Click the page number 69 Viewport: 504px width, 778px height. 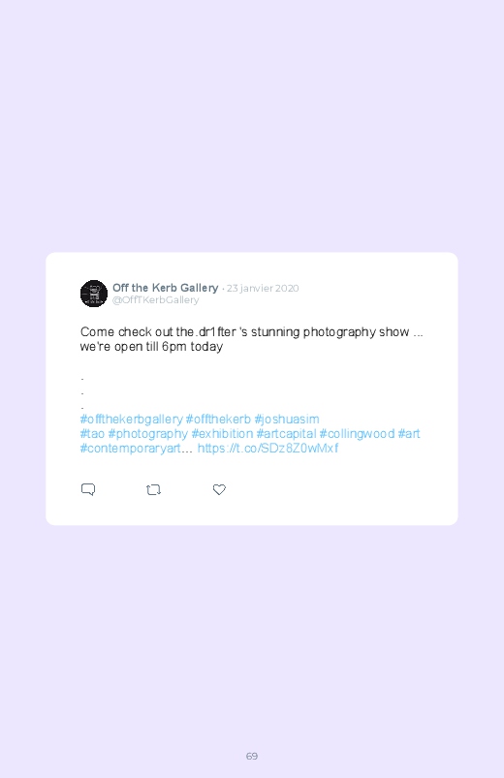252,756
